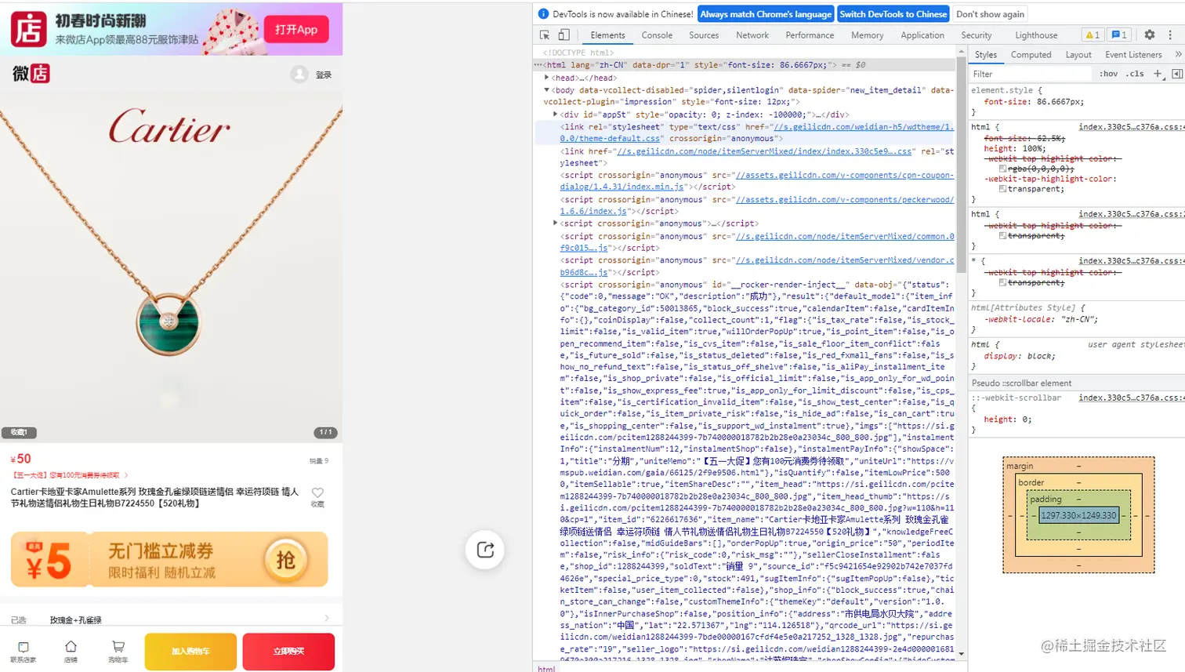Open the Security tab
The width and height of the screenshot is (1185, 672).
coord(976,35)
